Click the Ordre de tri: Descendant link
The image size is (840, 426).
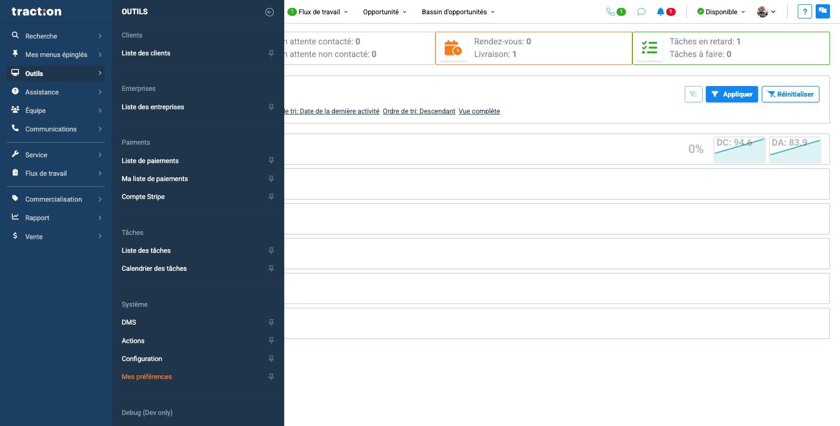[x=419, y=111]
